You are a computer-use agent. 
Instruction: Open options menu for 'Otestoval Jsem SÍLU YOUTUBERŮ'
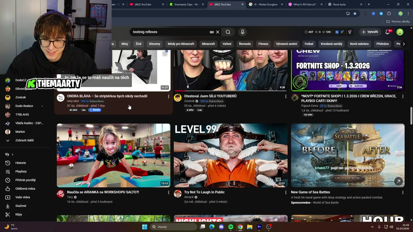point(286,96)
